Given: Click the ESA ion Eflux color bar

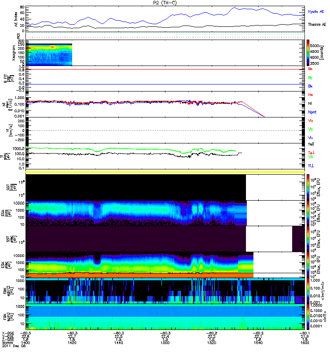Looking at the screenshot, I should click(308, 213).
